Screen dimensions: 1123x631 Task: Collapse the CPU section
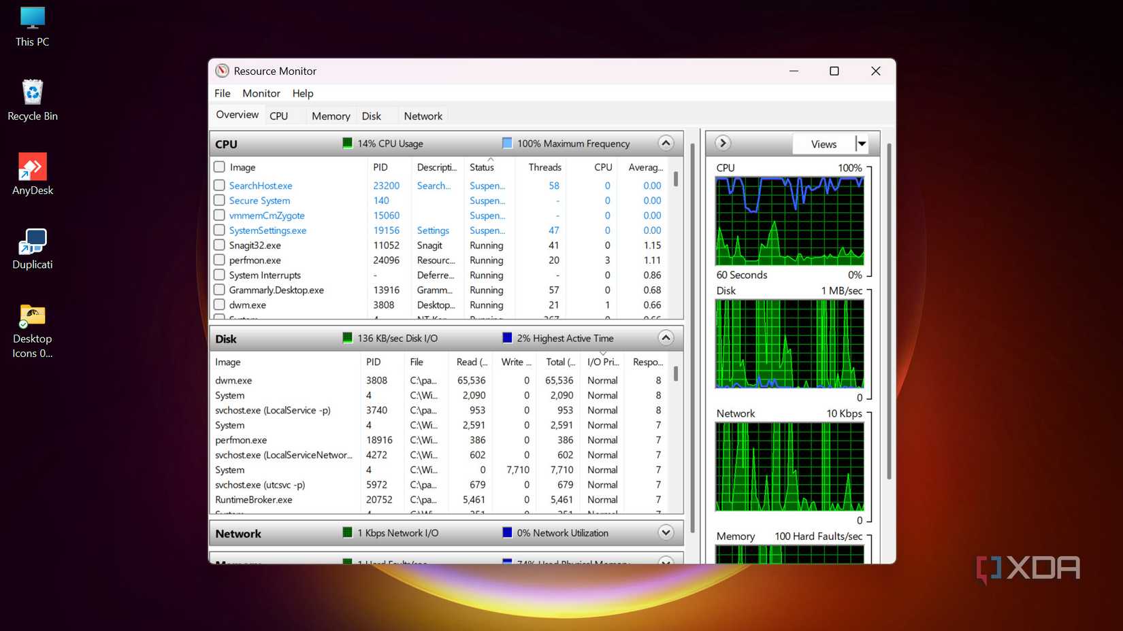point(666,143)
